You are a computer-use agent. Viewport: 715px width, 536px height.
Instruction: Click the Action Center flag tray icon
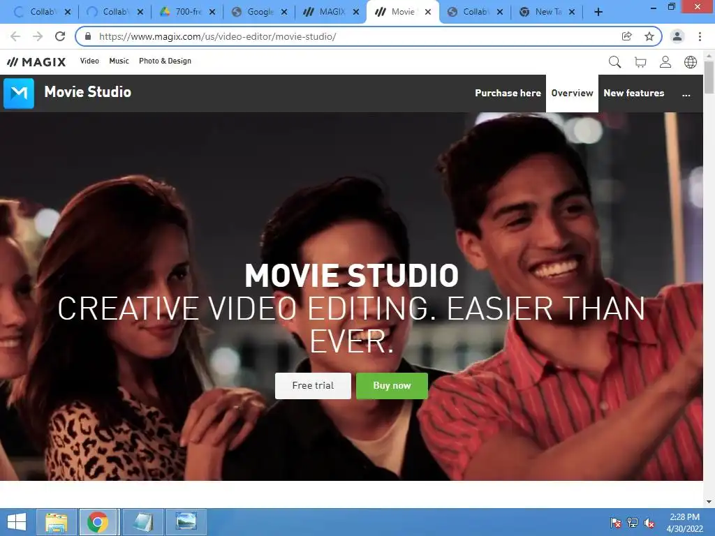[616, 523]
